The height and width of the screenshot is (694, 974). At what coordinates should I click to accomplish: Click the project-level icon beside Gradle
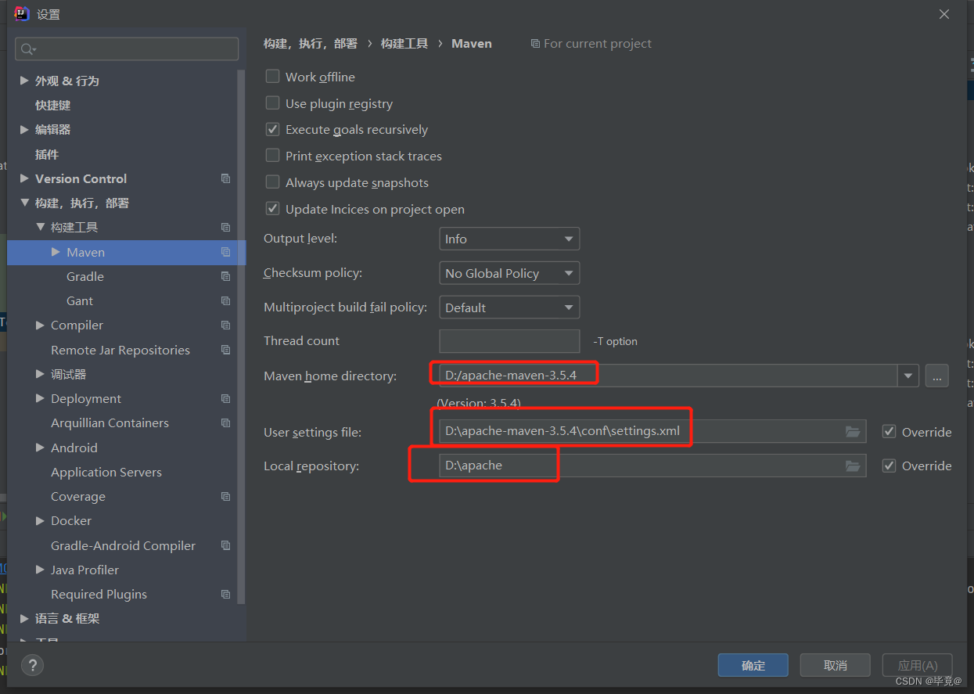[x=225, y=276]
